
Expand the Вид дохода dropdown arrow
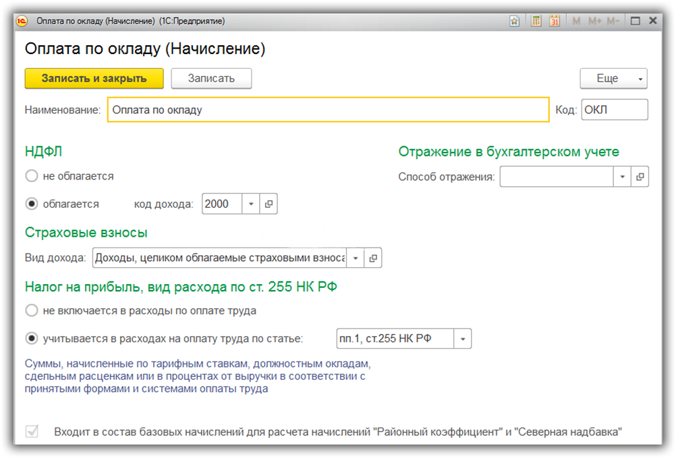click(x=356, y=258)
